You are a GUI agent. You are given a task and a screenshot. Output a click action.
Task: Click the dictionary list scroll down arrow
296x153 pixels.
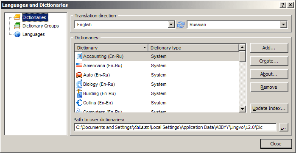coord(243,109)
